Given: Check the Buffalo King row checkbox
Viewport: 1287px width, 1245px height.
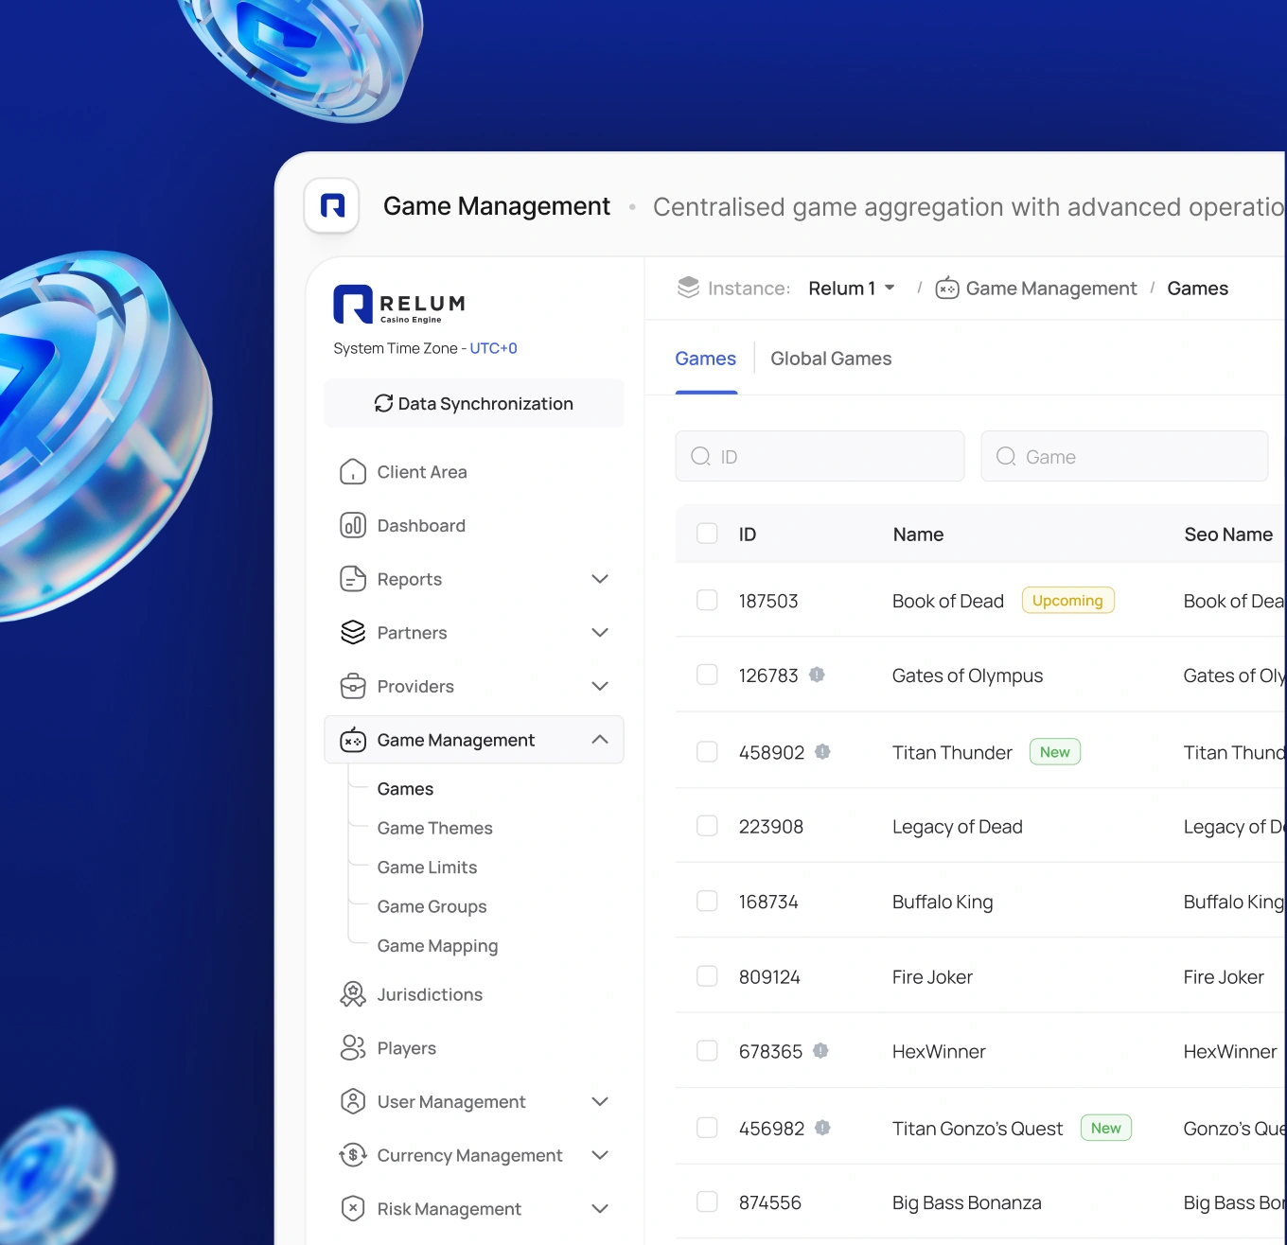Looking at the screenshot, I should (x=707, y=901).
